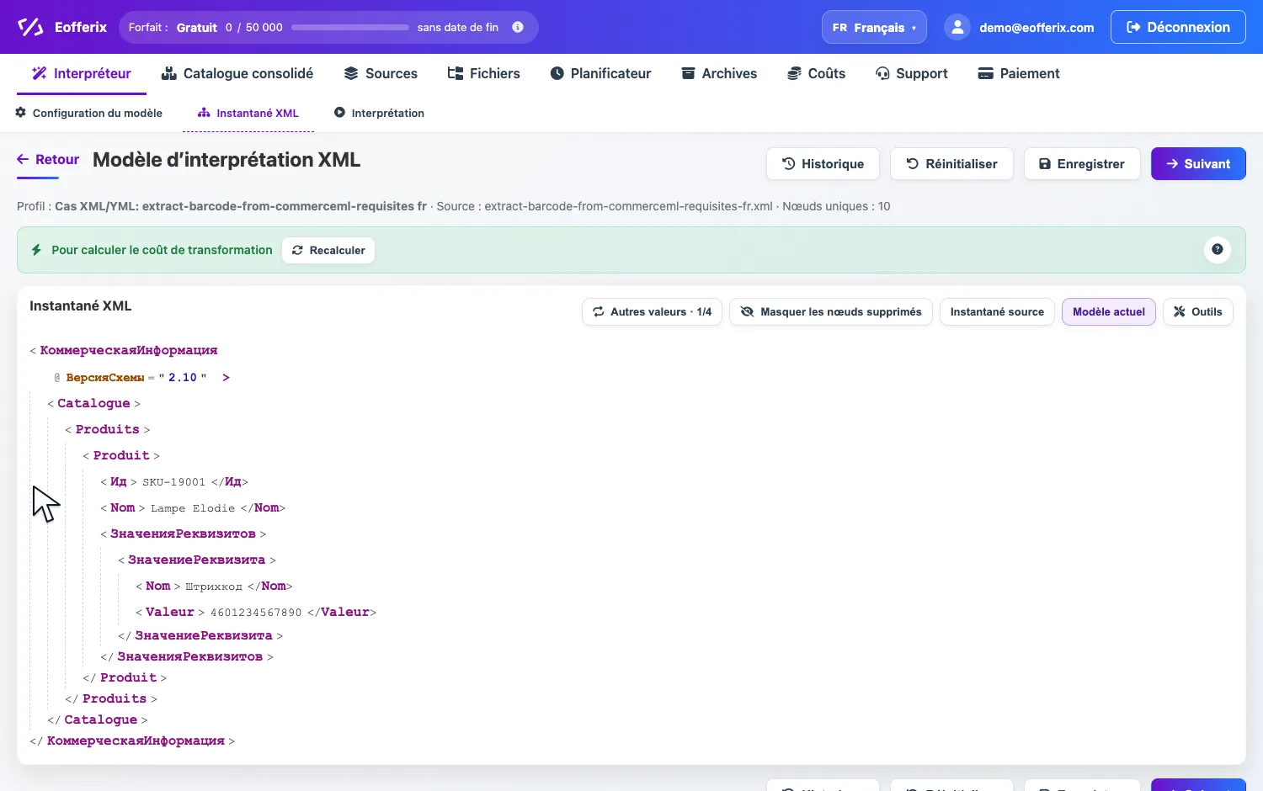Screen dimensions: 1263x791
Task: Click the plan info circle icon
Action: coord(518,27)
